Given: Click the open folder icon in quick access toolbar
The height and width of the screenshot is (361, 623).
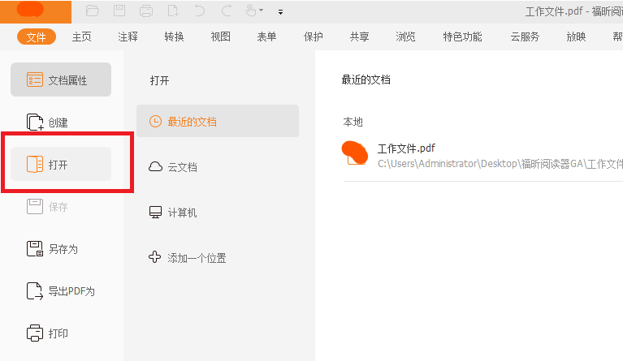Looking at the screenshot, I should (x=93, y=11).
